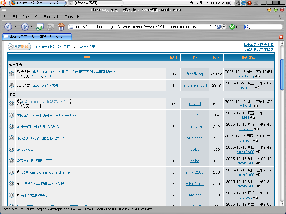The width and height of the screenshot is (286, 214).
Task: Go back with the Back arrow button
Action: pos(8,27)
